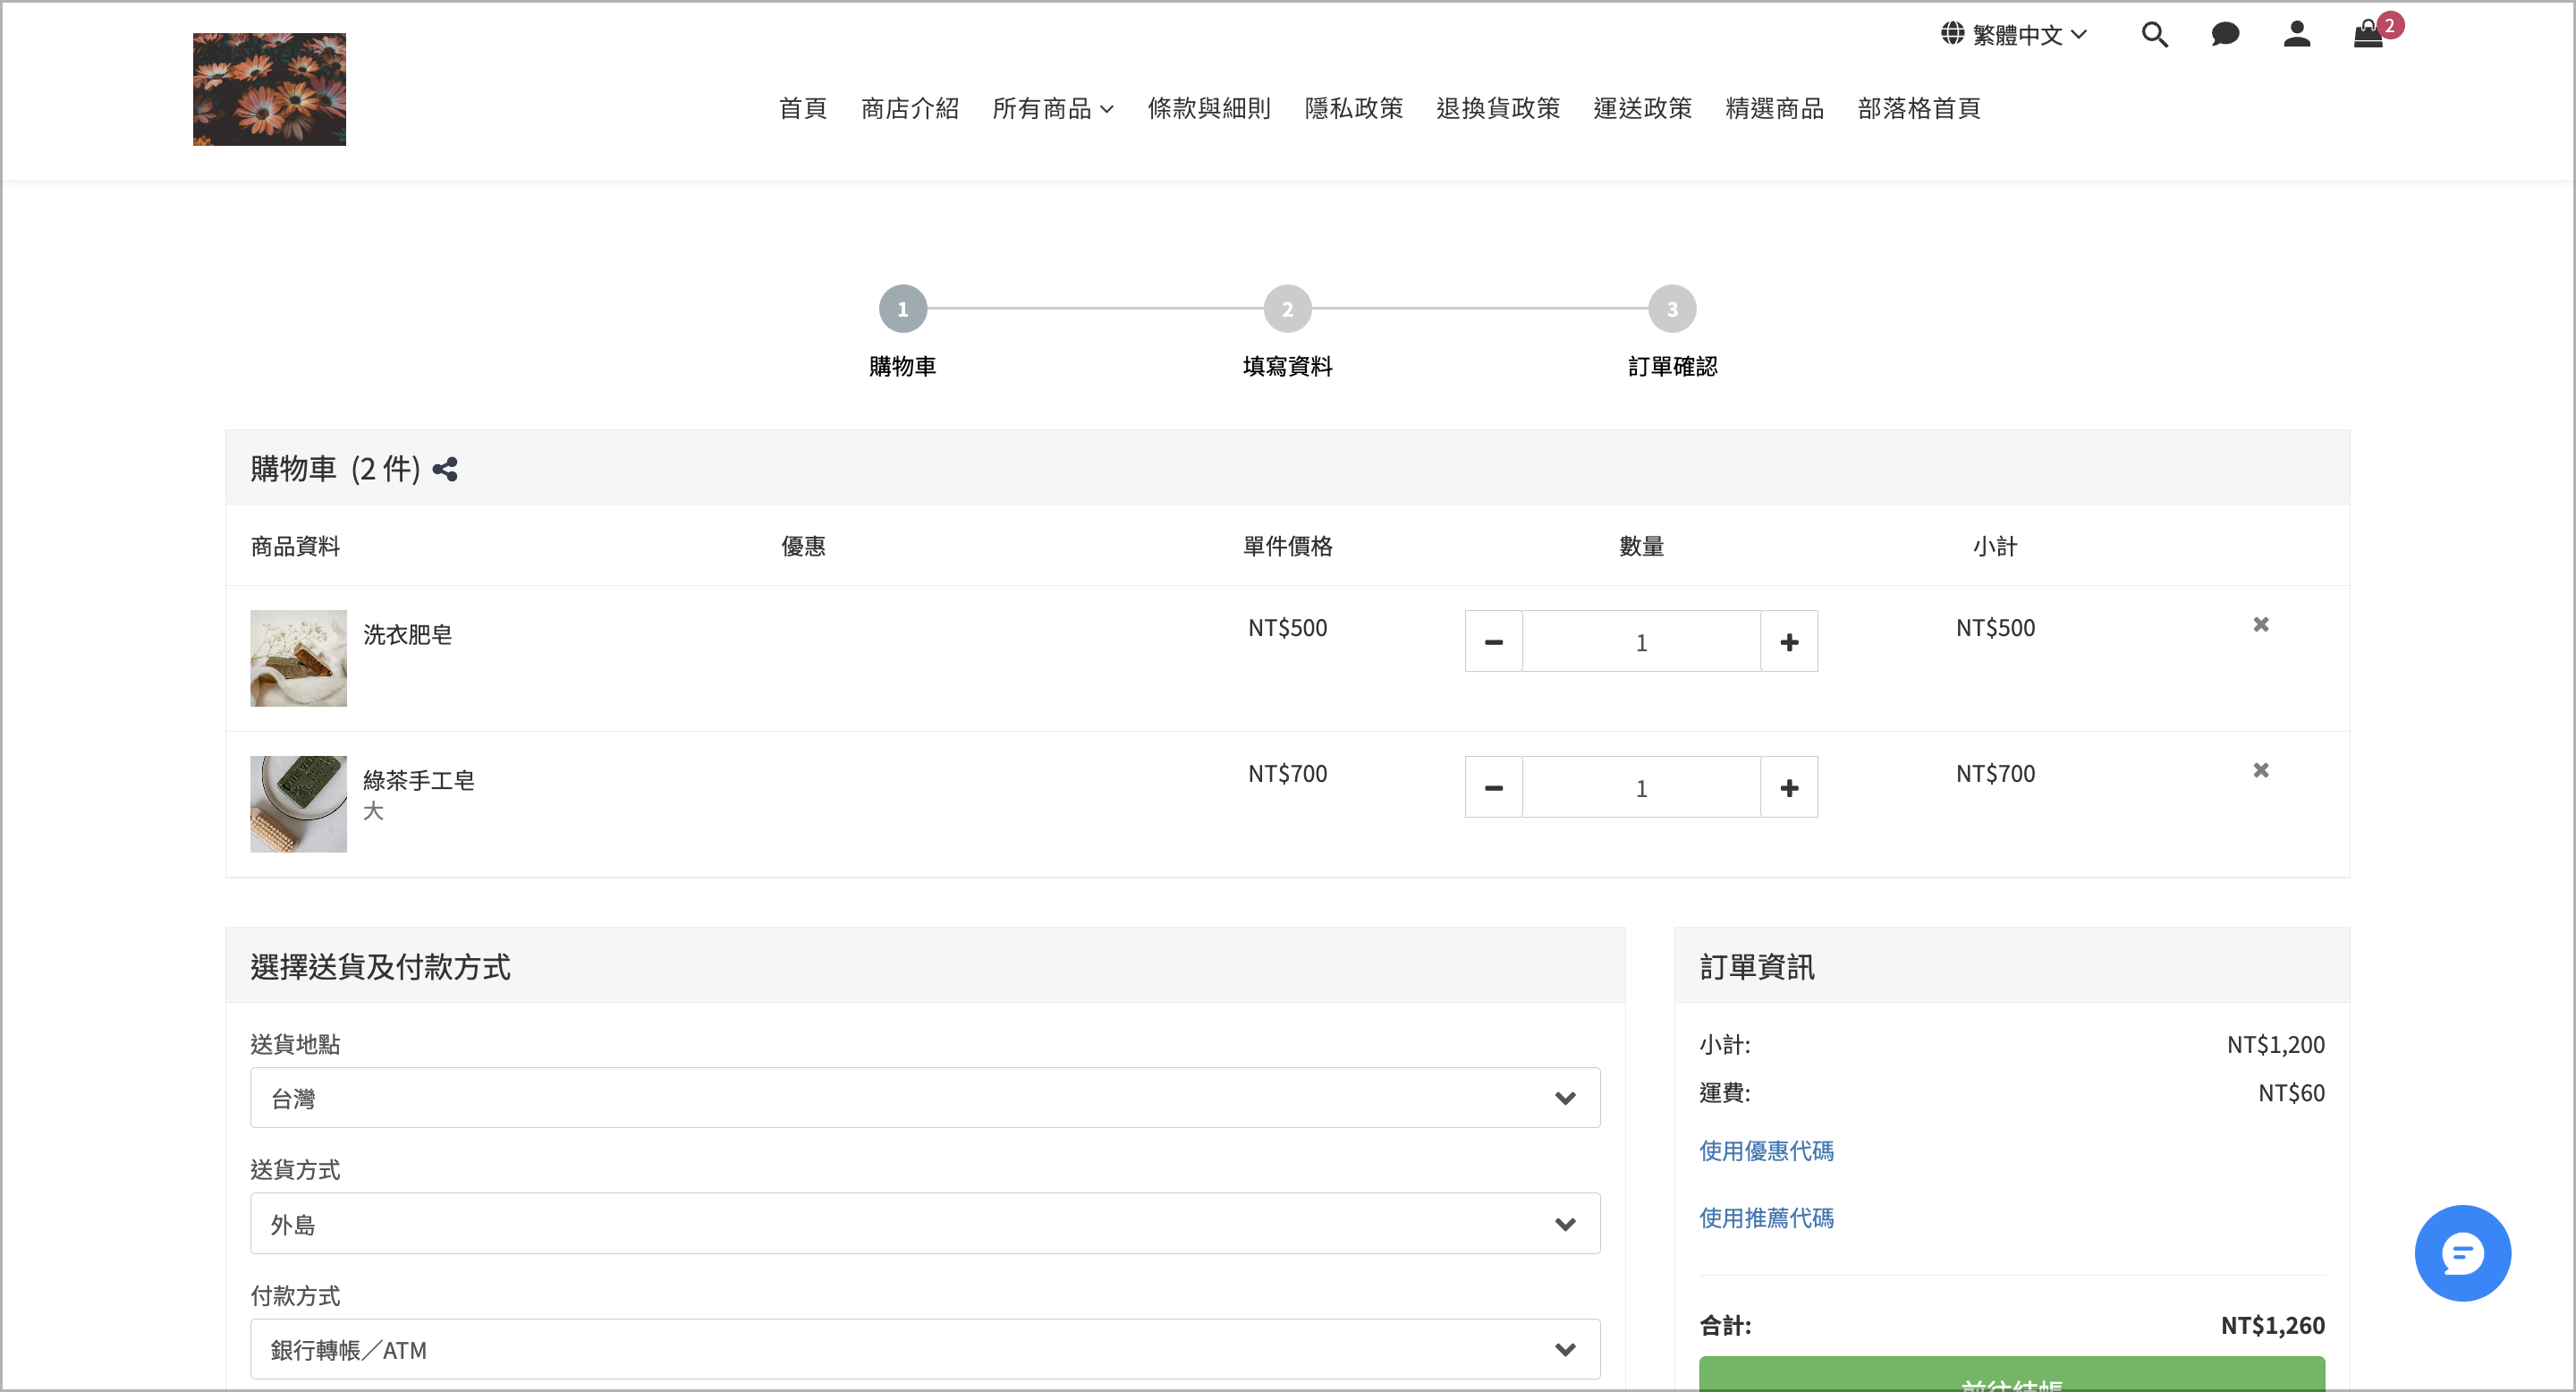The image size is (2576, 1392).
Task: Click the 使用優惠代碼 link
Action: [1766, 1151]
